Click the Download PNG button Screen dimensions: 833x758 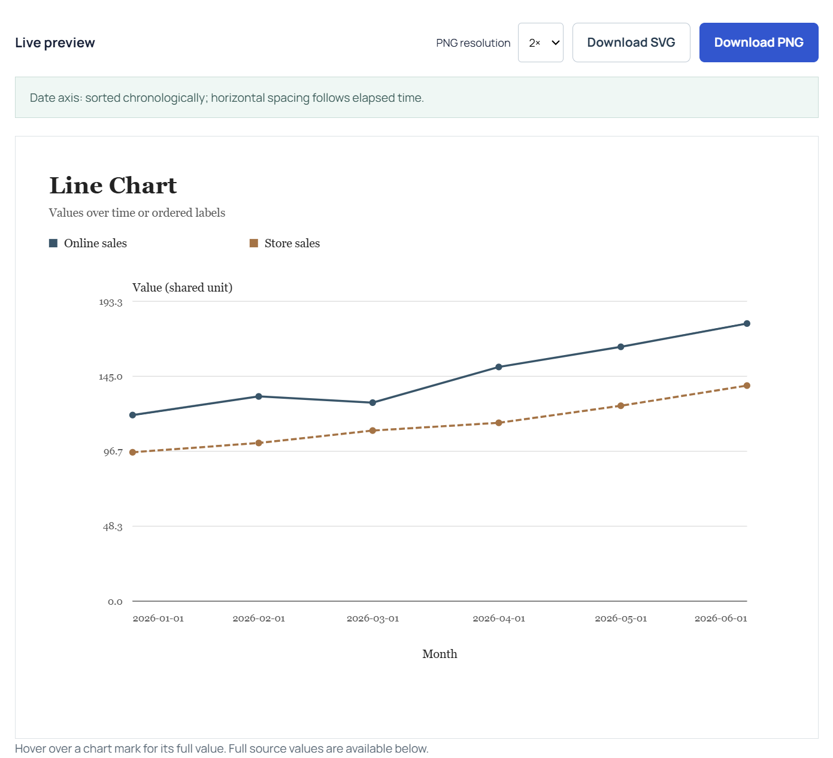759,43
